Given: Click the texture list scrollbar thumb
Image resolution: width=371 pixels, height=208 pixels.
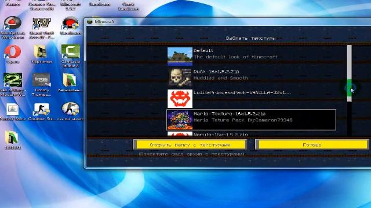Looking at the screenshot, I should (349, 73).
